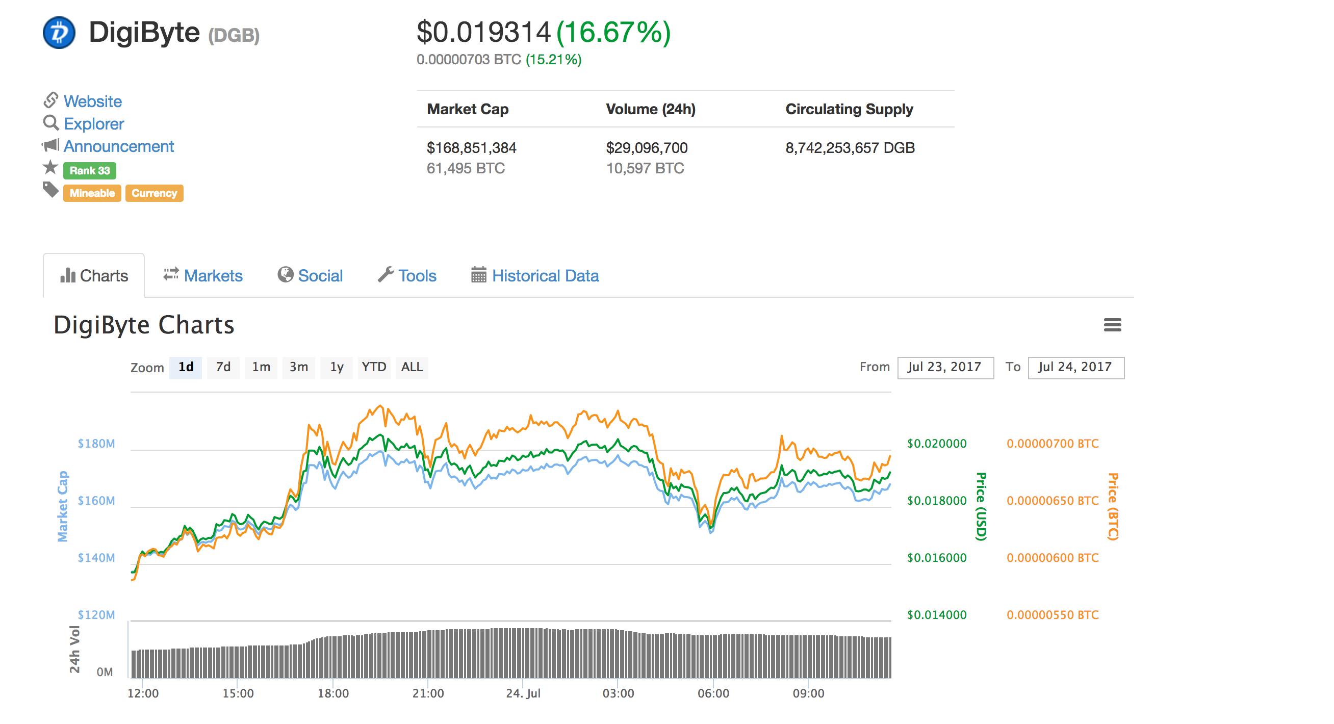Set chart zoom to 1y
This screenshot has width=1334, height=724.
coord(337,367)
